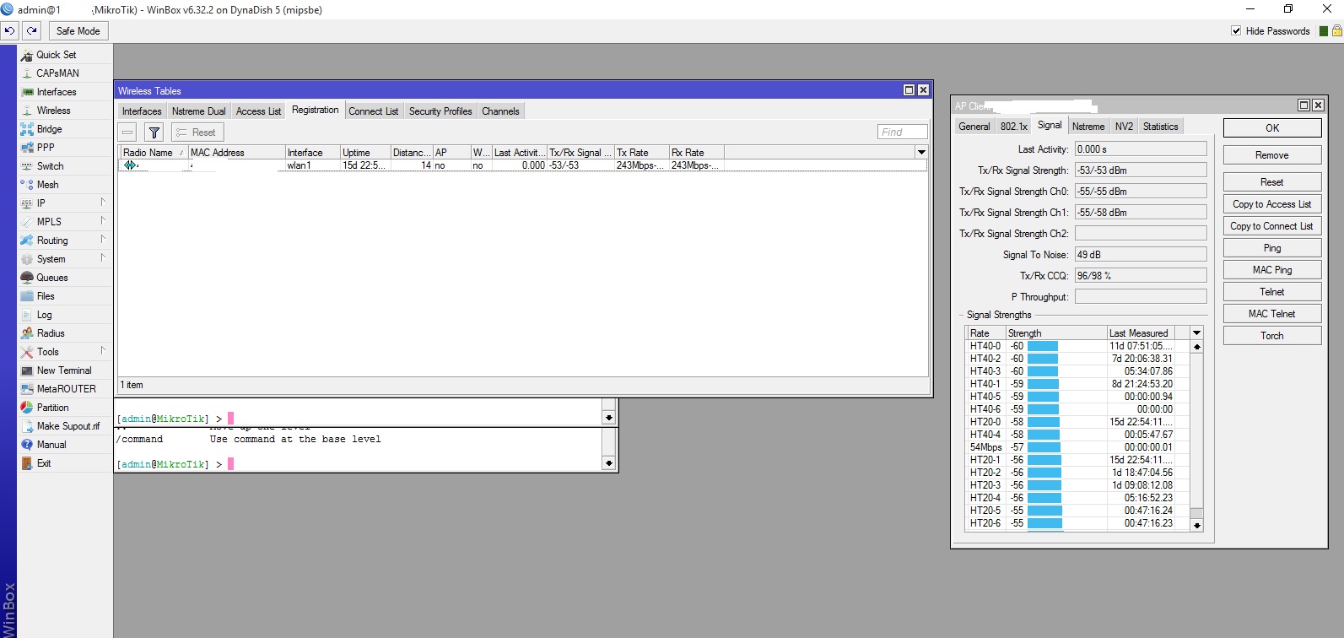1344x638 pixels.
Task: Click the Signal Strengths scrollbar down arrow
Action: click(1196, 525)
